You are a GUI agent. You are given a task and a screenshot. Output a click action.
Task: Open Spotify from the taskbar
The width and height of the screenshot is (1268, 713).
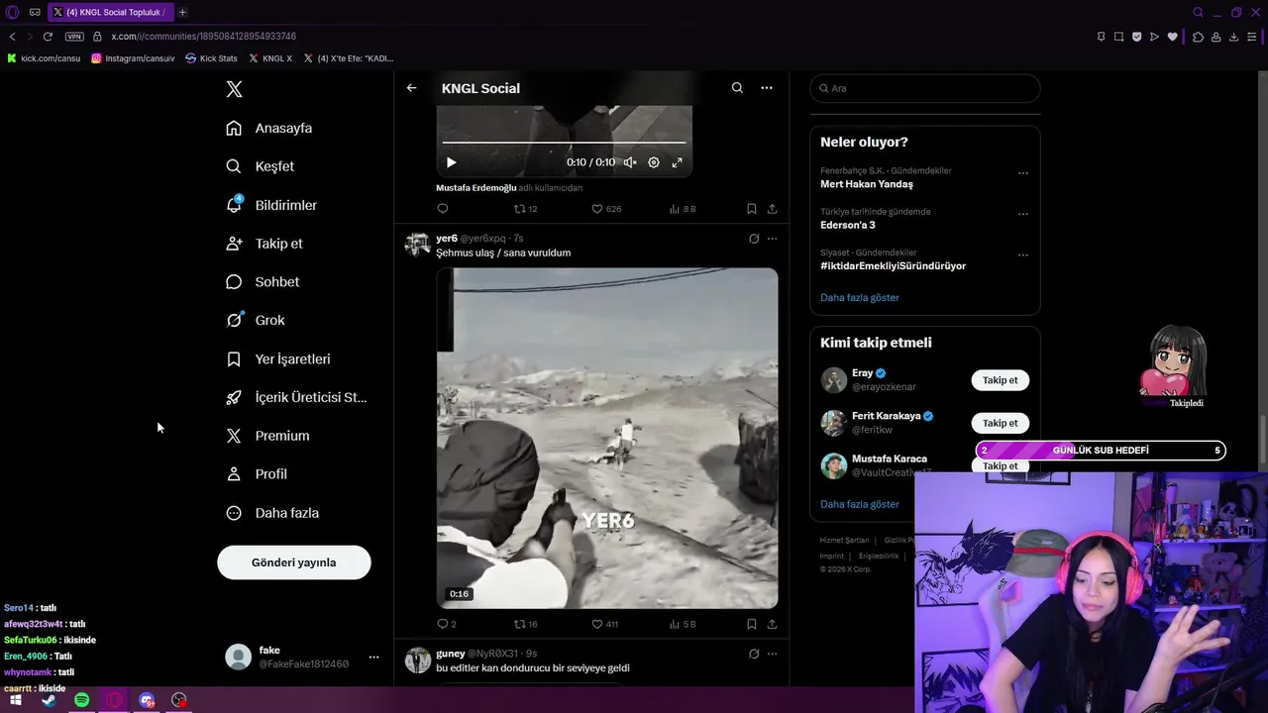(x=82, y=700)
